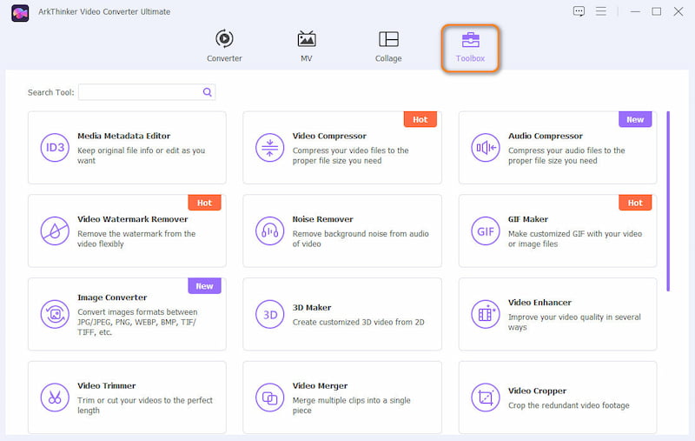The image size is (695, 441).
Task: Click 'Create customized 3D video from 2D' text
Action: (x=358, y=322)
